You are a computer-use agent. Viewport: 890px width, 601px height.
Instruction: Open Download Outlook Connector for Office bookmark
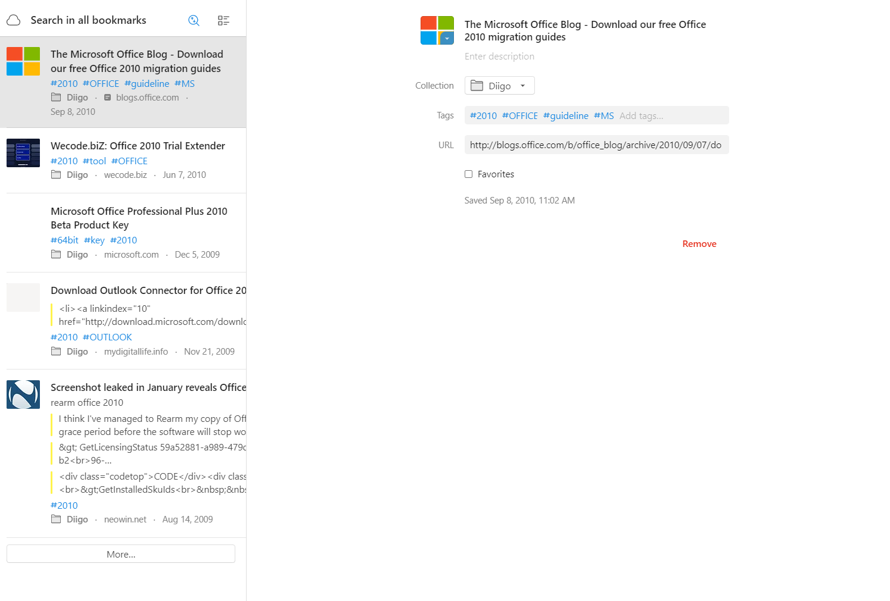tap(148, 290)
